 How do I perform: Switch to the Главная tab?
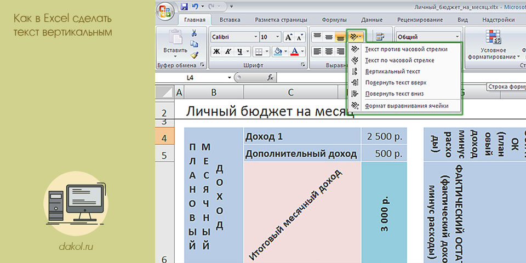coord(195,20)
